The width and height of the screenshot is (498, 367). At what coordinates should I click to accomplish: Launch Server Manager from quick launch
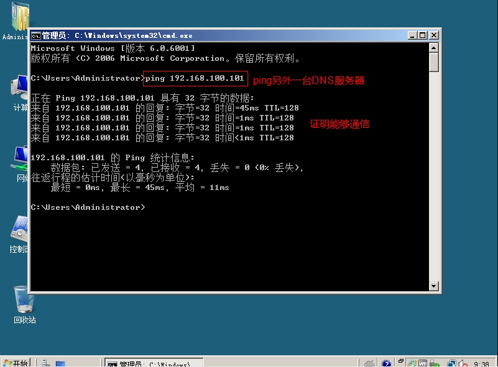tap(46, 363)
